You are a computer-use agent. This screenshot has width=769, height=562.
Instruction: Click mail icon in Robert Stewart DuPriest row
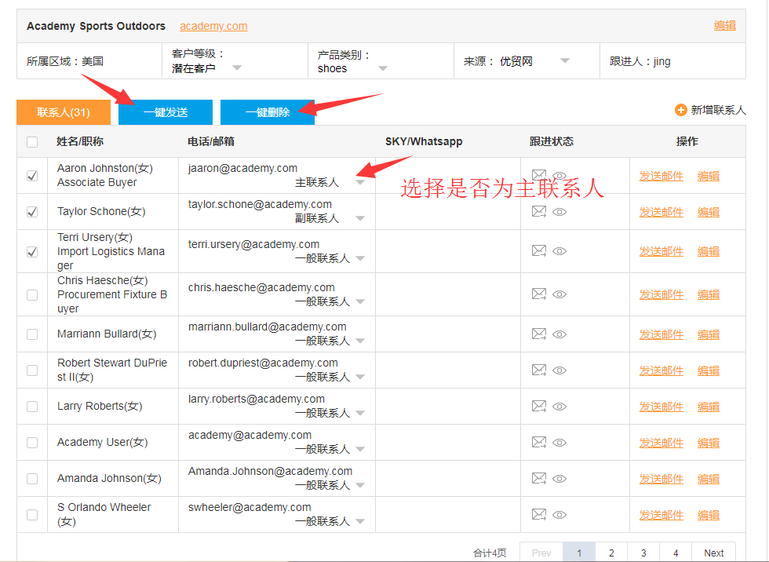click(x=539, y=370)
